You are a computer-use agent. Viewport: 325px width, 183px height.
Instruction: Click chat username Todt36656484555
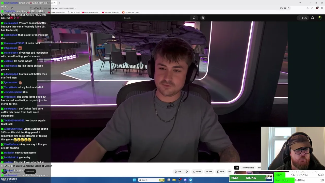(14, 120)
